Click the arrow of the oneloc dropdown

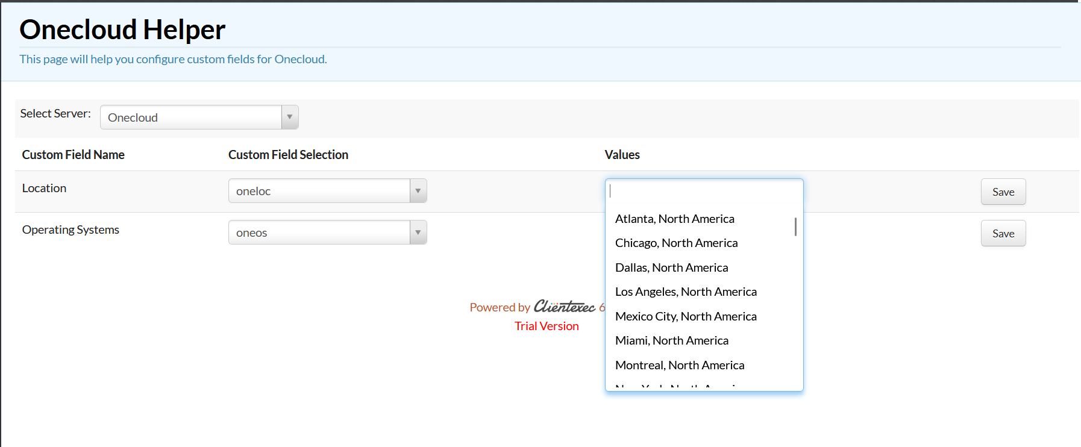click(x=418, y=191)
